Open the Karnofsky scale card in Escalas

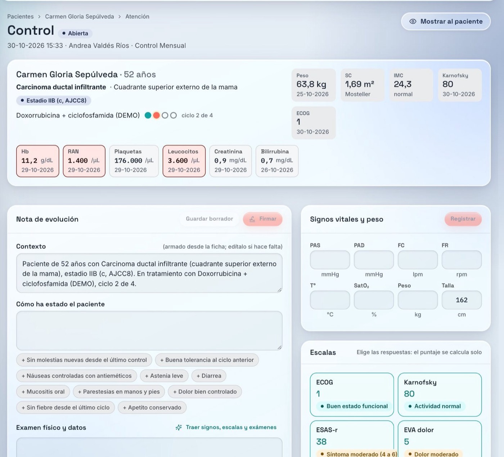(440, 395)
